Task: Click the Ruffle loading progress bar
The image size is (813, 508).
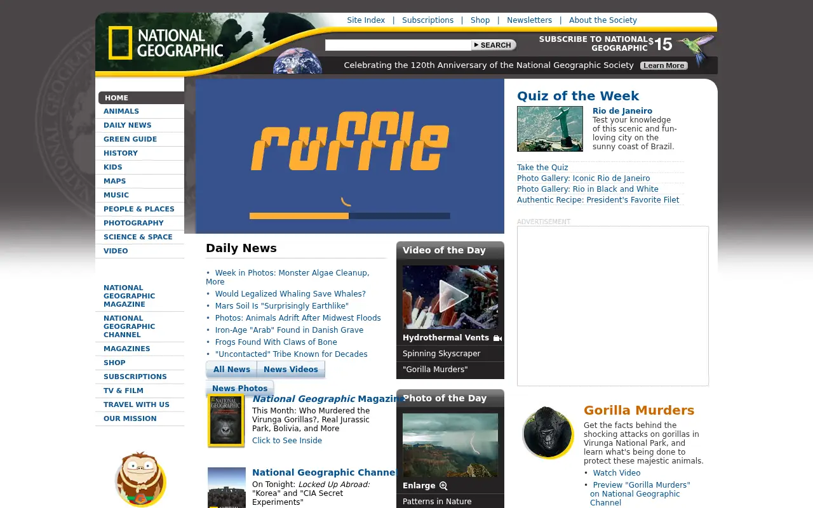Action: coord(350,216)
